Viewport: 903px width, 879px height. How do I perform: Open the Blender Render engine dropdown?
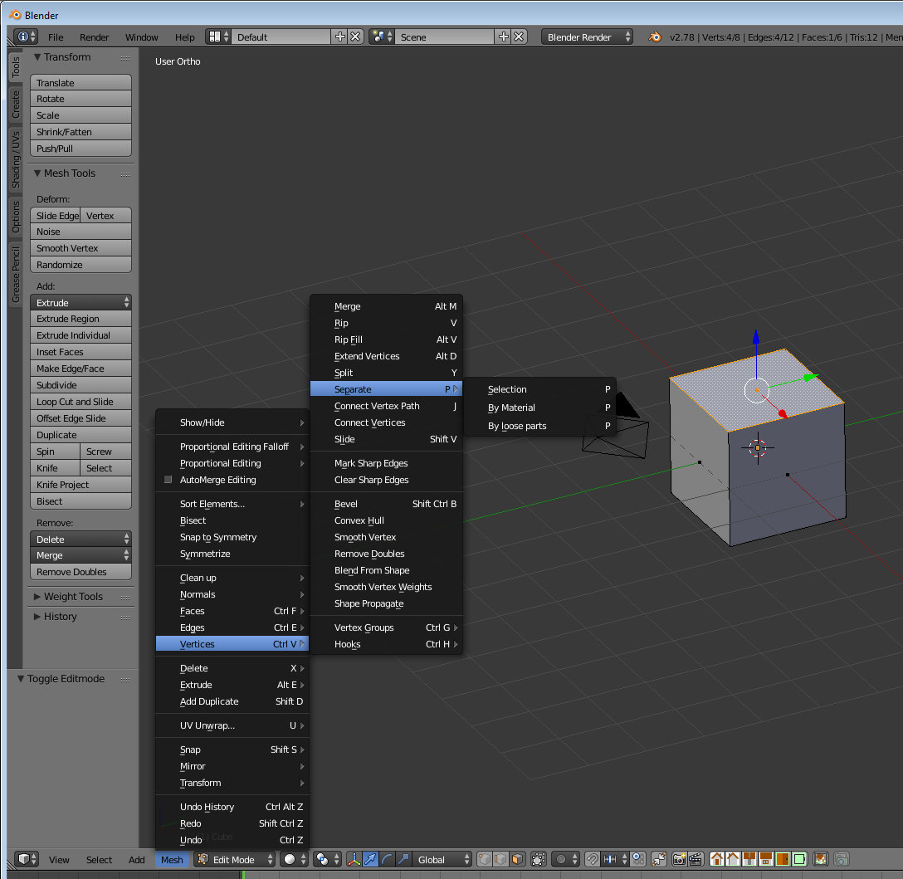point(587,37)
